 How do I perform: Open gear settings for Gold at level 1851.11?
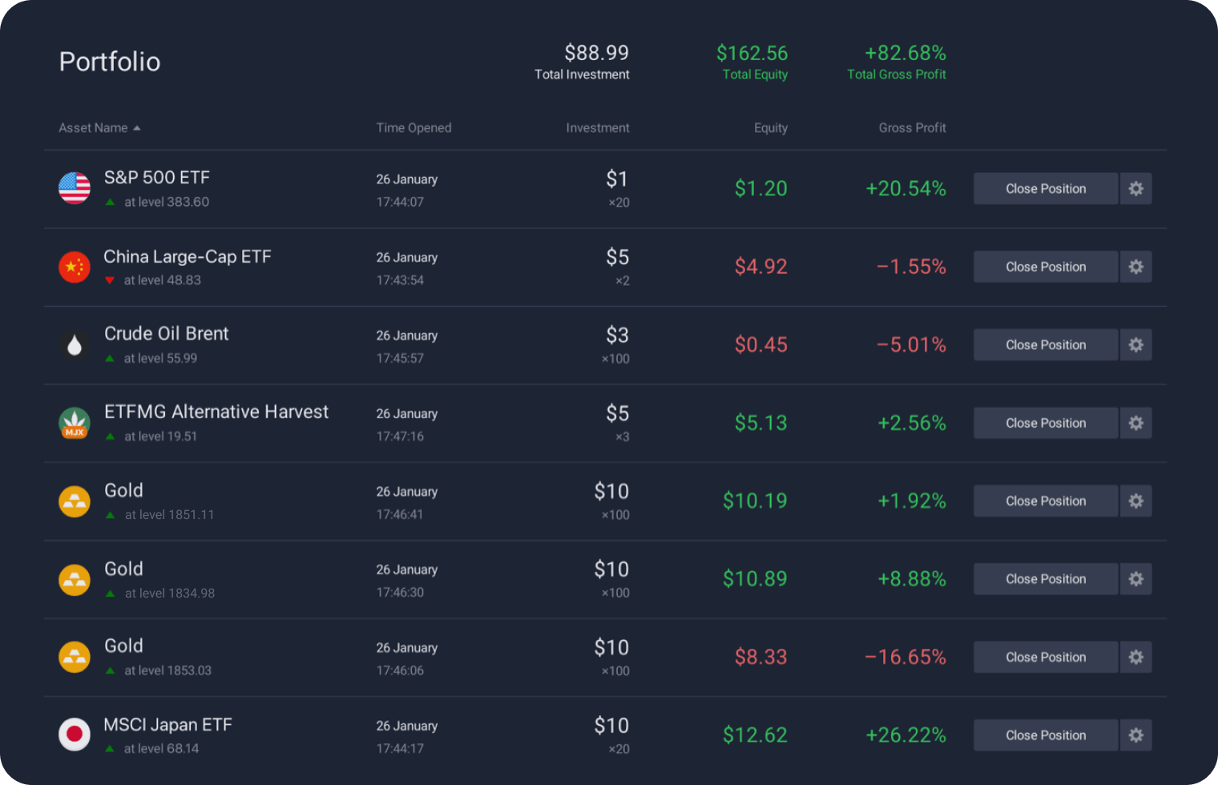(1135, 501)
